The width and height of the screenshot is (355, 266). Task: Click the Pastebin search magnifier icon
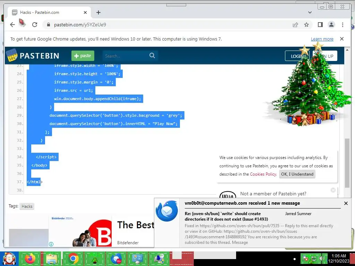click(x=152, y=56)
